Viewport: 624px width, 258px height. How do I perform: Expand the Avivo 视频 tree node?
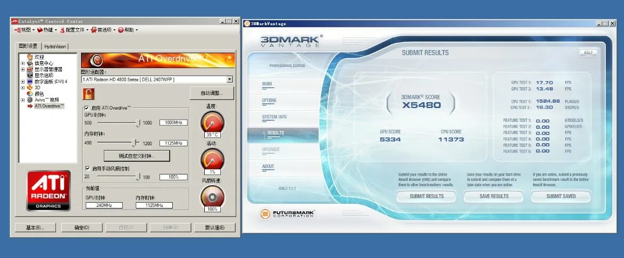(x=23, y=99)
